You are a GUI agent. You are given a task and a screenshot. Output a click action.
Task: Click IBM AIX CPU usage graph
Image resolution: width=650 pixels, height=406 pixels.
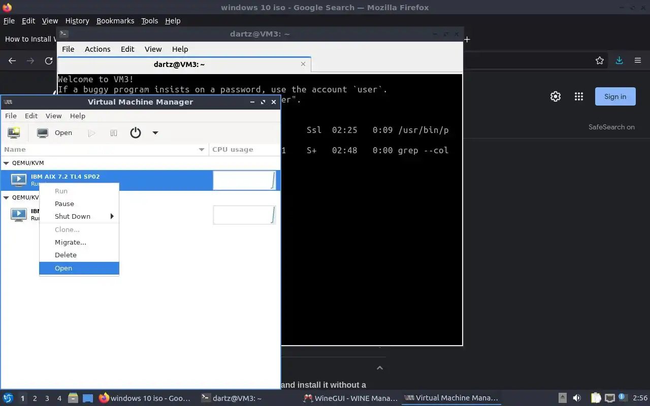pyautogui.click(x=244, y=180)
